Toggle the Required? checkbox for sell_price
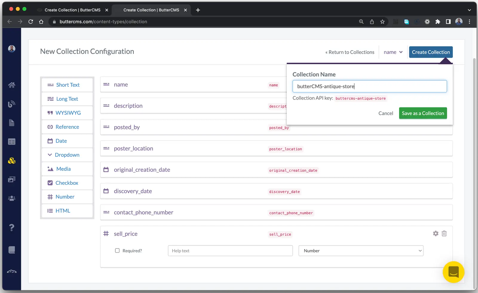 coord(117,251)
